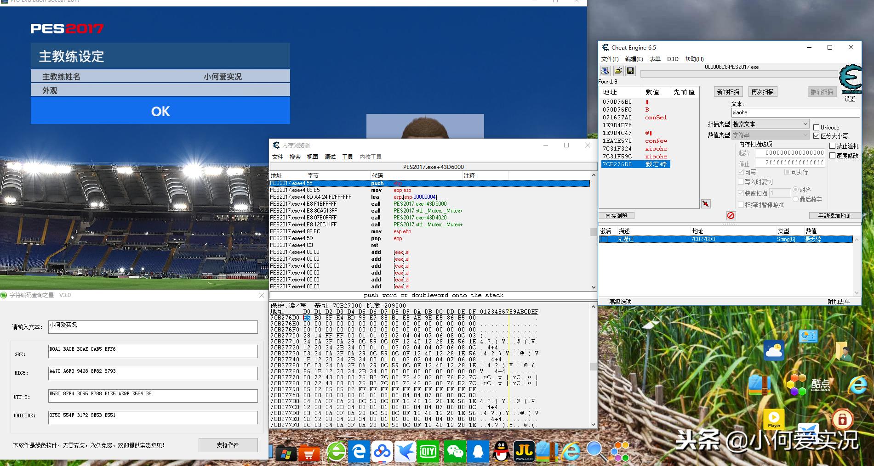Click the red clear list icon
Screen dimensions: 874x466
coord(731,215)
